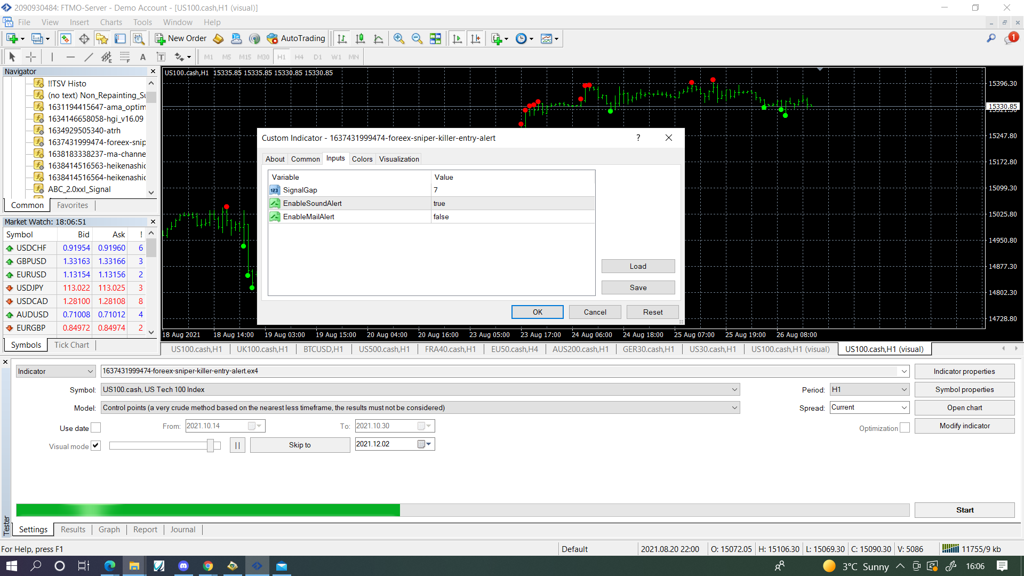Select the EnableMailAlert value cell

click(x=513, y=217)
